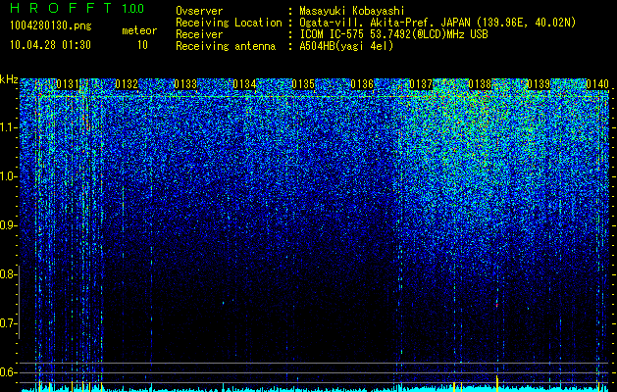Click the Receiving antenna label
Viewport: 617px width, 392px height.
(x=226, y=46)
